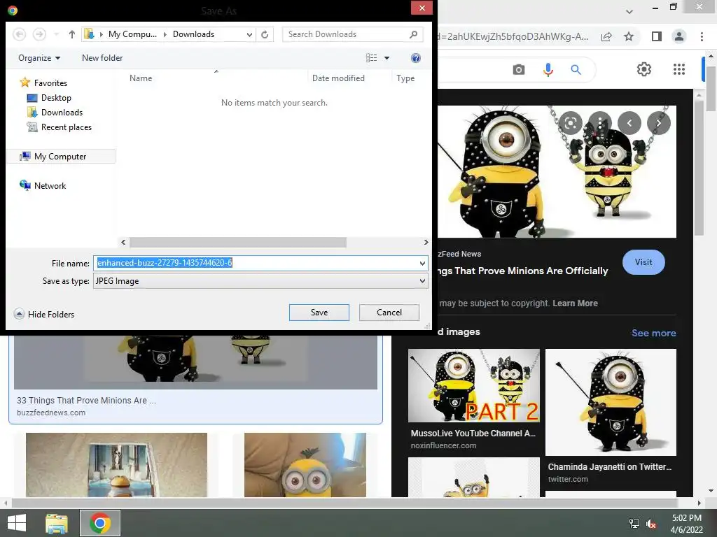Click Downloads breadcrumb in address bar
Image resolution: width=717 pixels, height=537 pixels.
click(193, 34)
